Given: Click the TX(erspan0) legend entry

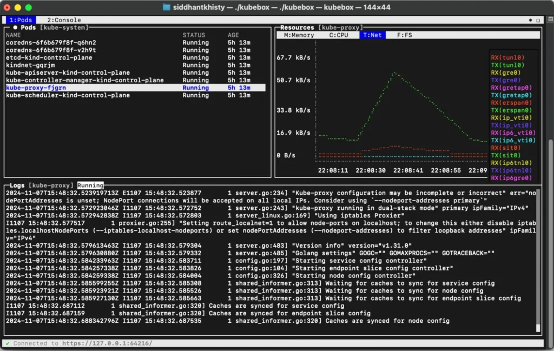Looking at the screenshot, I should click(x=511, y=110).
